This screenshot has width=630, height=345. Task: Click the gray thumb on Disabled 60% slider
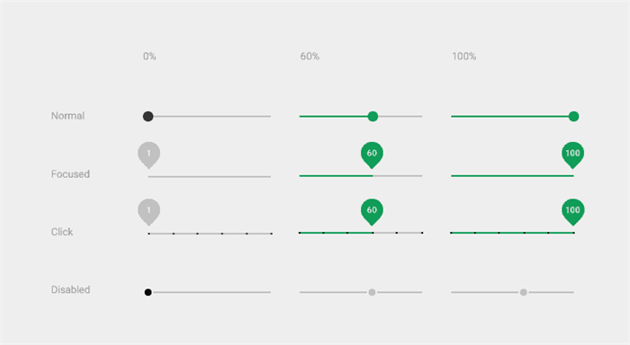372,292
